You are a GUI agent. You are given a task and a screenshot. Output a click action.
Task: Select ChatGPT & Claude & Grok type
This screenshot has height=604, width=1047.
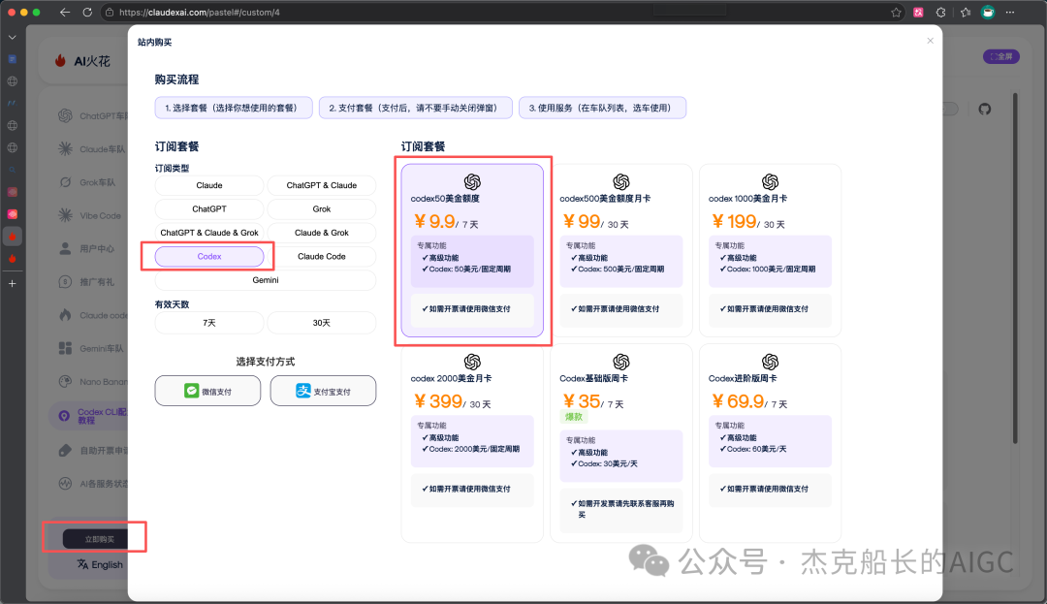(209, 233)
